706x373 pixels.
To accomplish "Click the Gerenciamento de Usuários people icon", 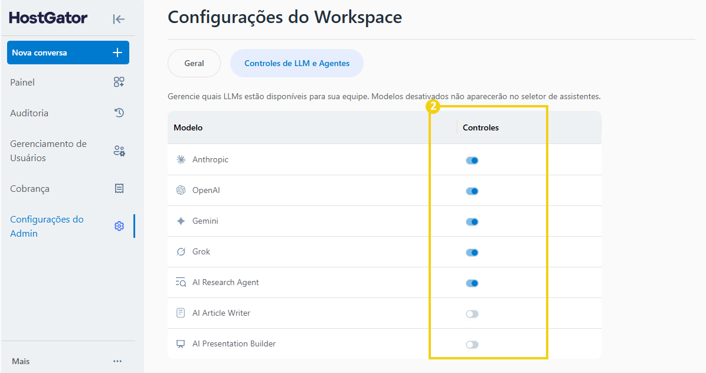I will (119, 150).
